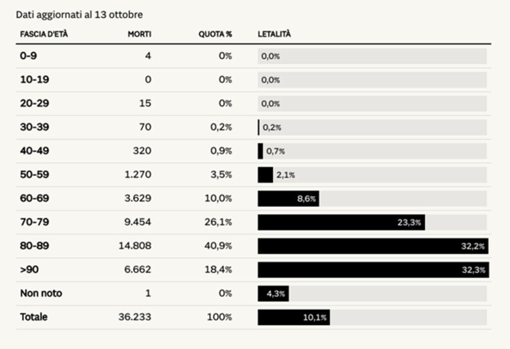Select the 10-19 age group label
Screen dimensions: 510x349
[x=33, y=80]
